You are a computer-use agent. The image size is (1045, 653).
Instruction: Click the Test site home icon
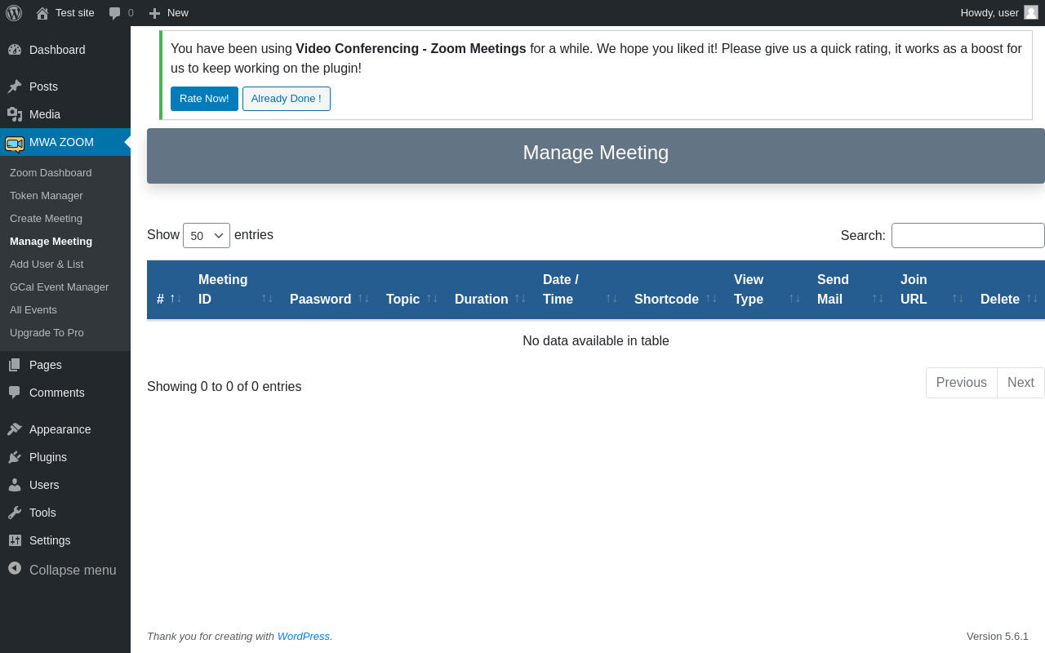pos(42,13)
